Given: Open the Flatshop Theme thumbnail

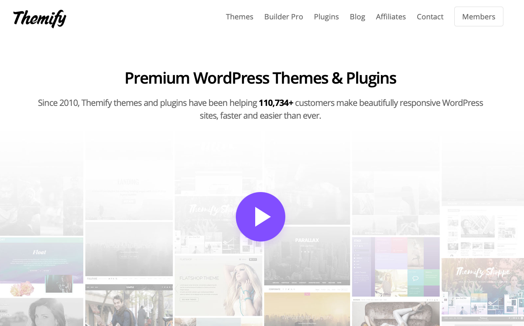Looking at the screenshot, I should 218,286.
